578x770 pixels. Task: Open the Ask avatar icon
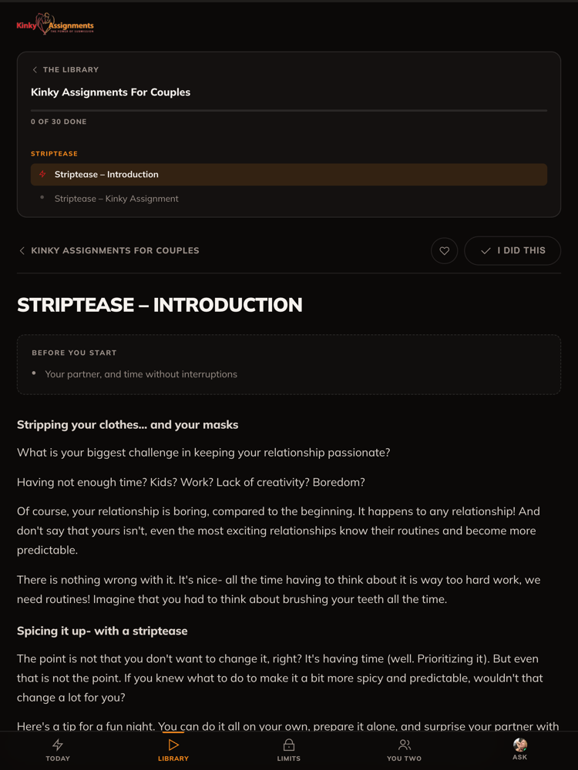point(520,745)
